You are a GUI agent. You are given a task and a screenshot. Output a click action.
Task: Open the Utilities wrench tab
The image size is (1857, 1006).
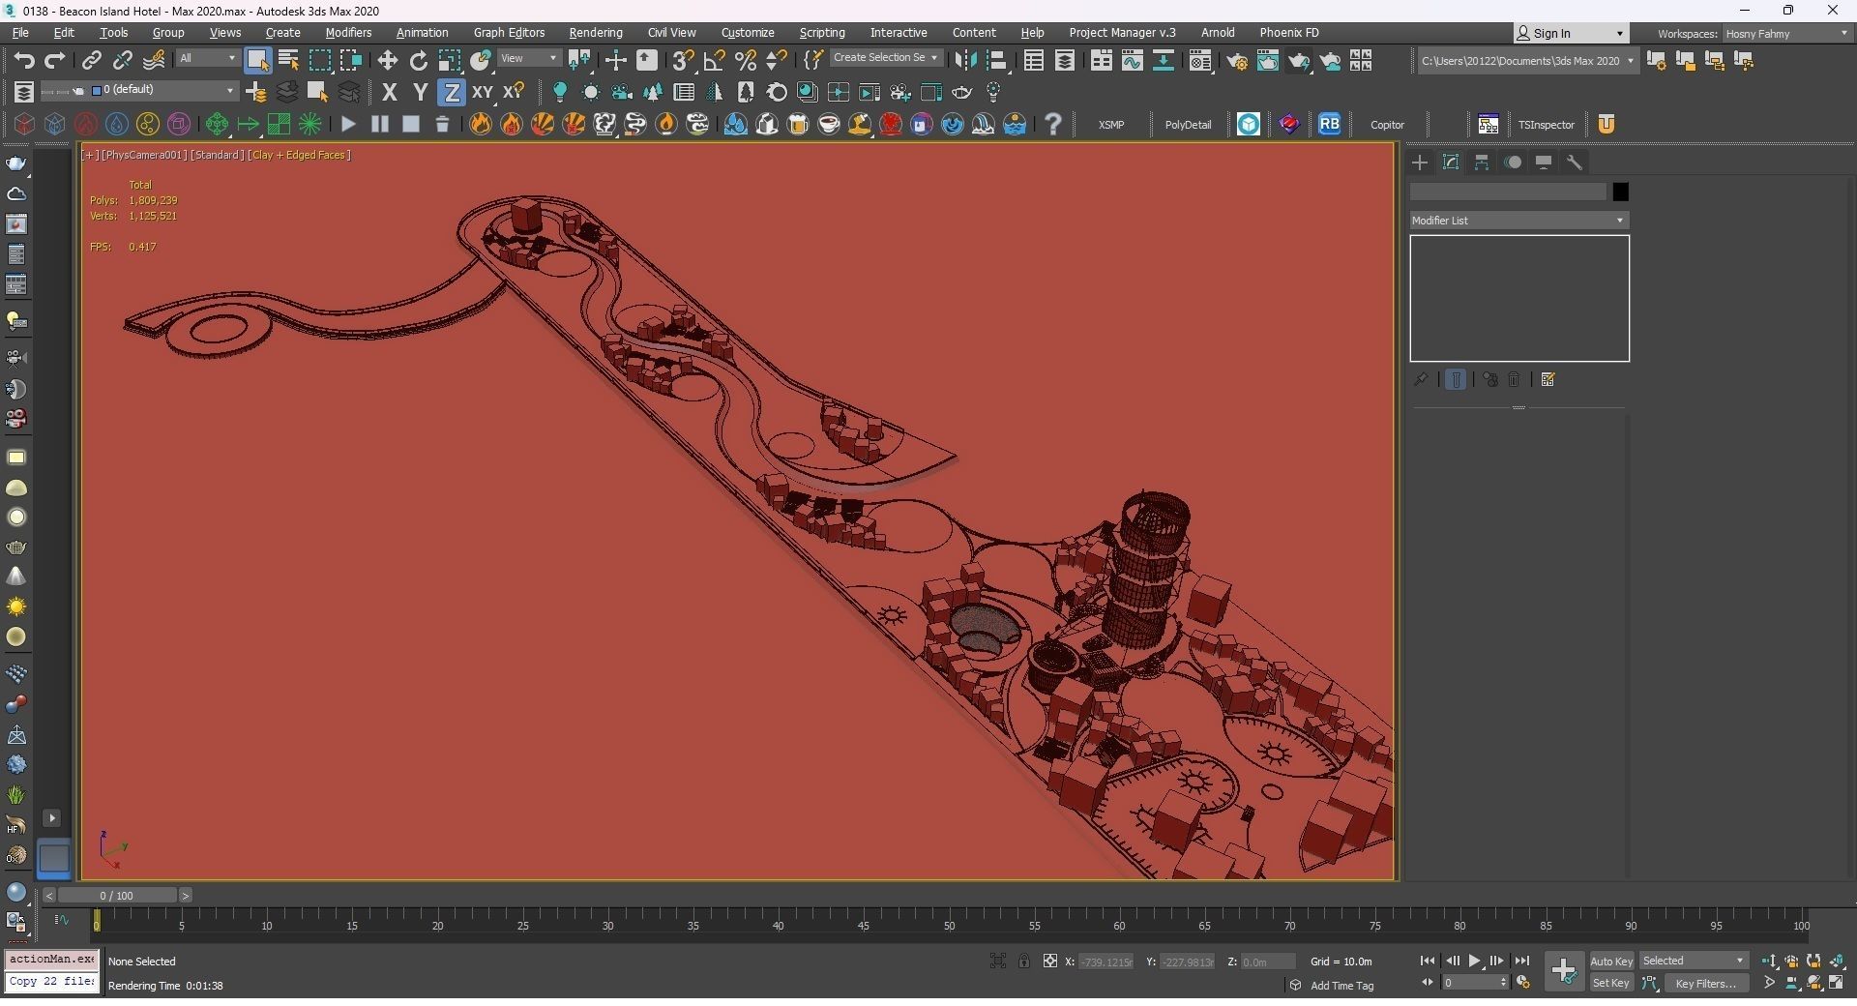point(1575,163)
